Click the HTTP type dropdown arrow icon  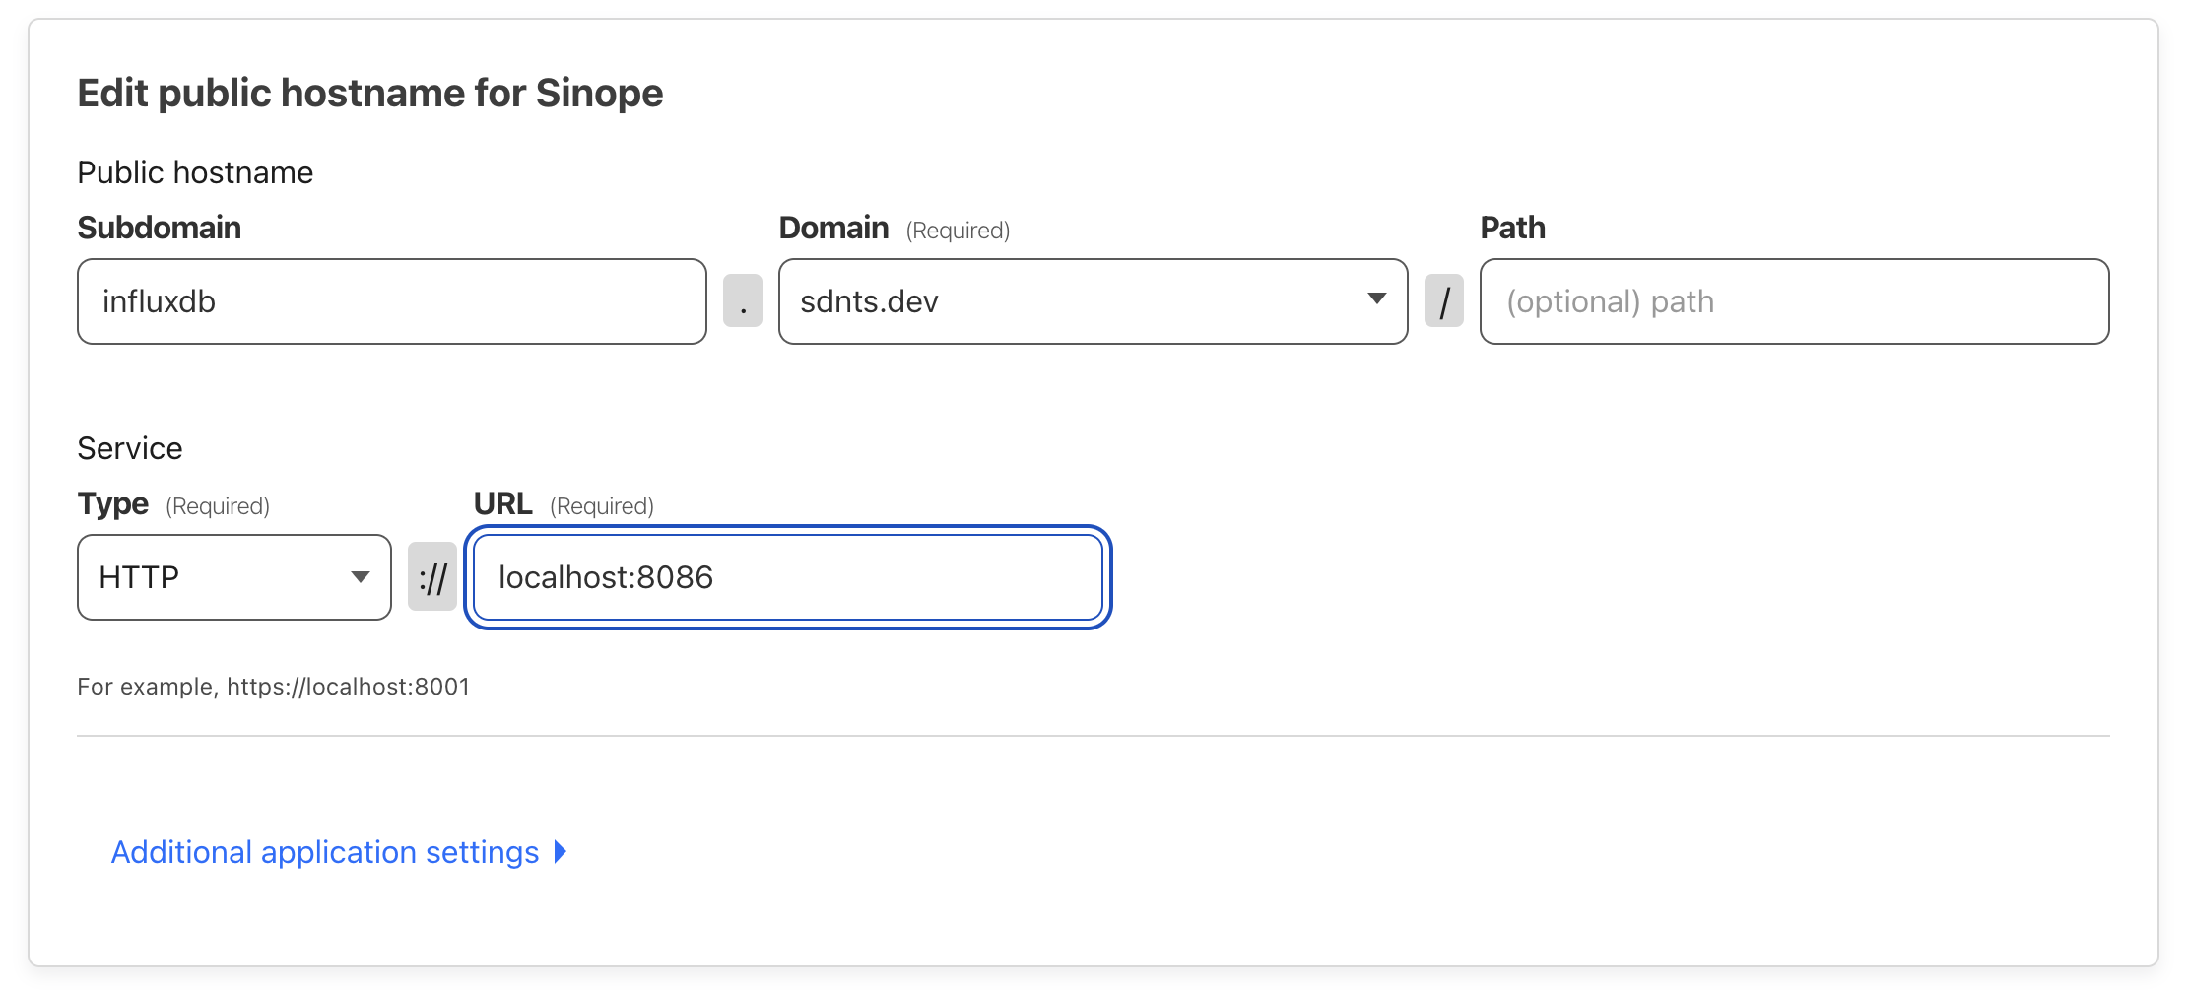click(x=361, y=577)
